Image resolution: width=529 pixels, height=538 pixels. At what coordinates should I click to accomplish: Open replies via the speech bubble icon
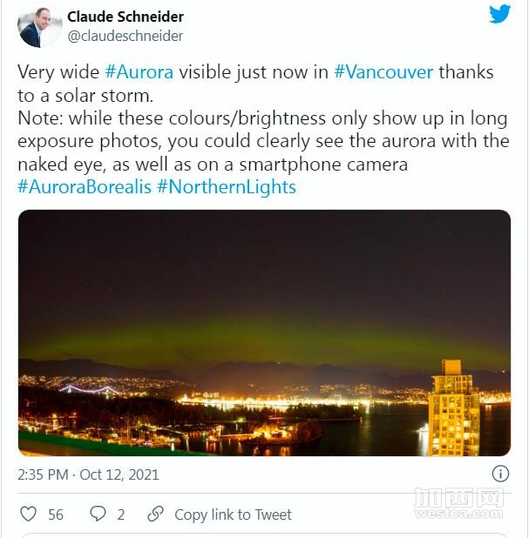pos(98,514)
